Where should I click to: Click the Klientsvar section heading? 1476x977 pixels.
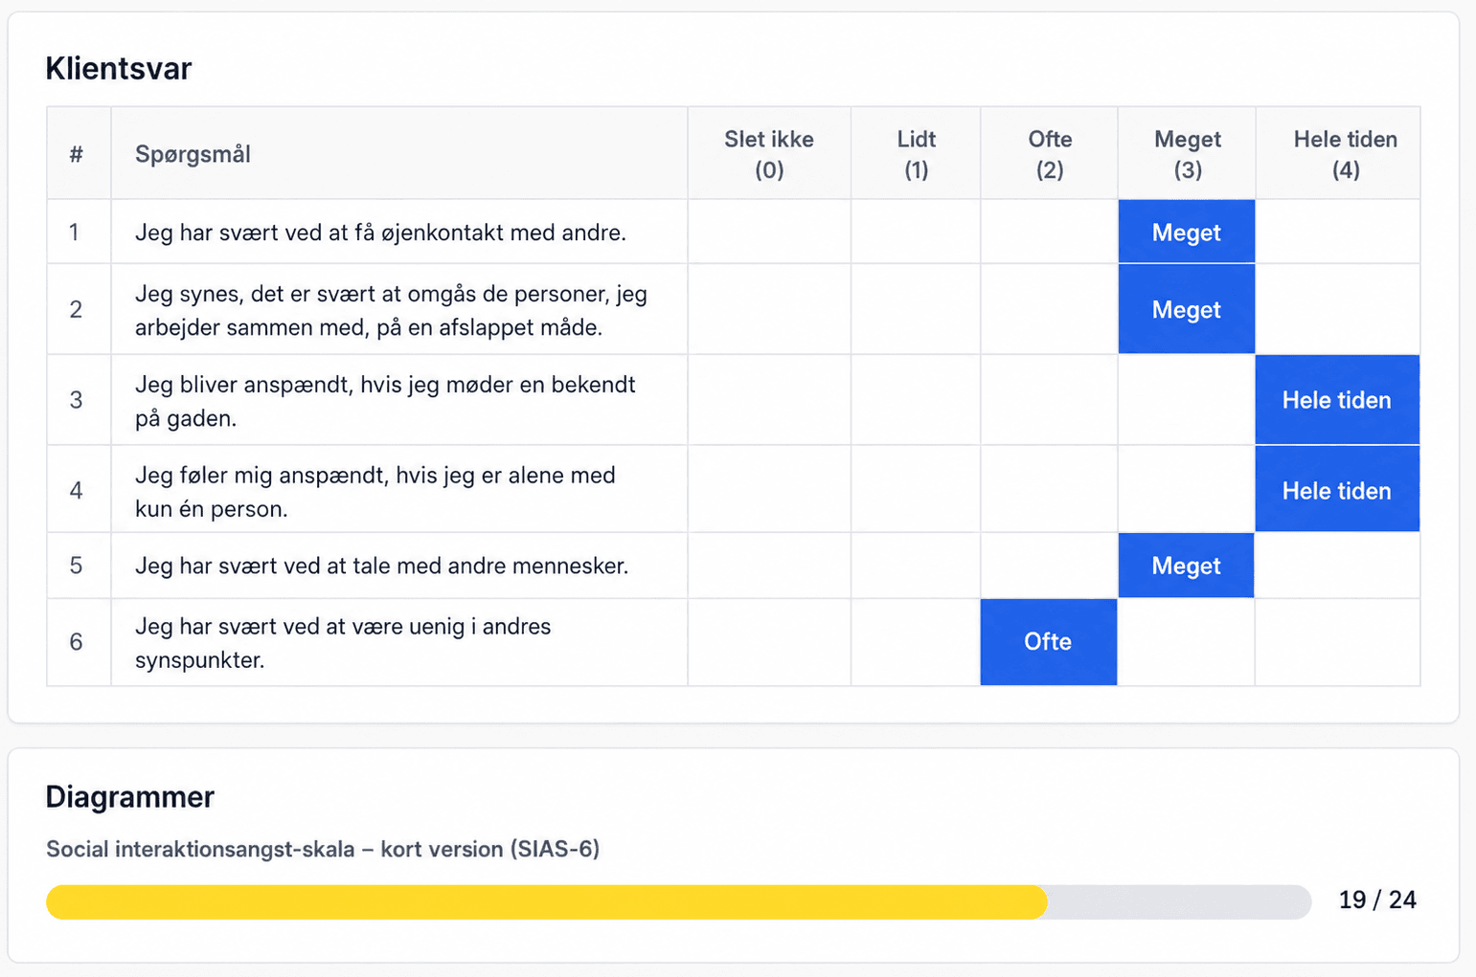pos(119,69)
